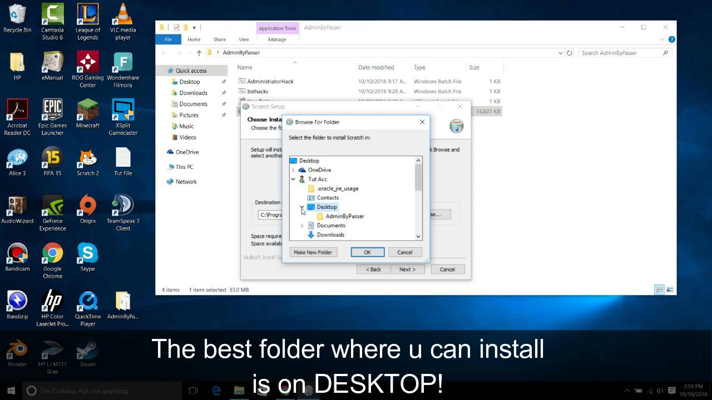Expand the Documents node in folder tree
The height and width of the screenshot is (400, 712).
pyautogui.click(x=302, y=226)
